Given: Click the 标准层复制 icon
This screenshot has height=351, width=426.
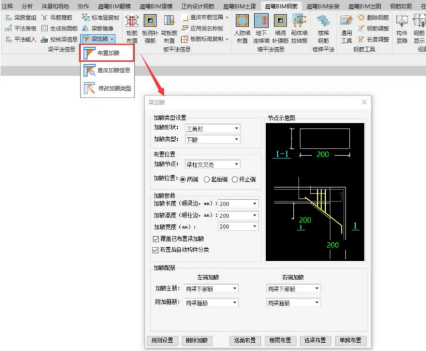Looking at the screenshot, I should [x=86, y=18].
